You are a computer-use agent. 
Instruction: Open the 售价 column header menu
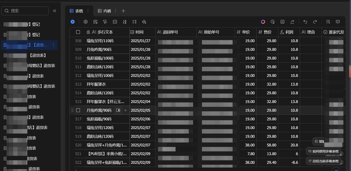[268, 32]
